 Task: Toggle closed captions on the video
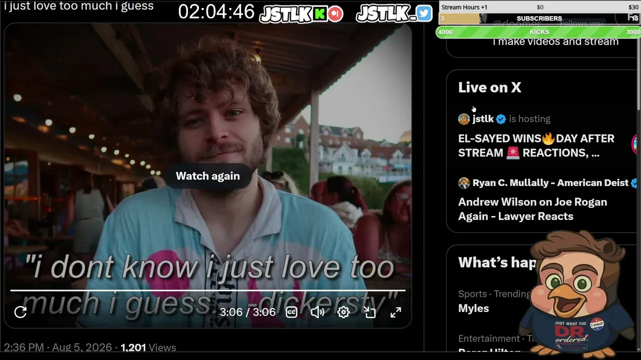point(291,312)
